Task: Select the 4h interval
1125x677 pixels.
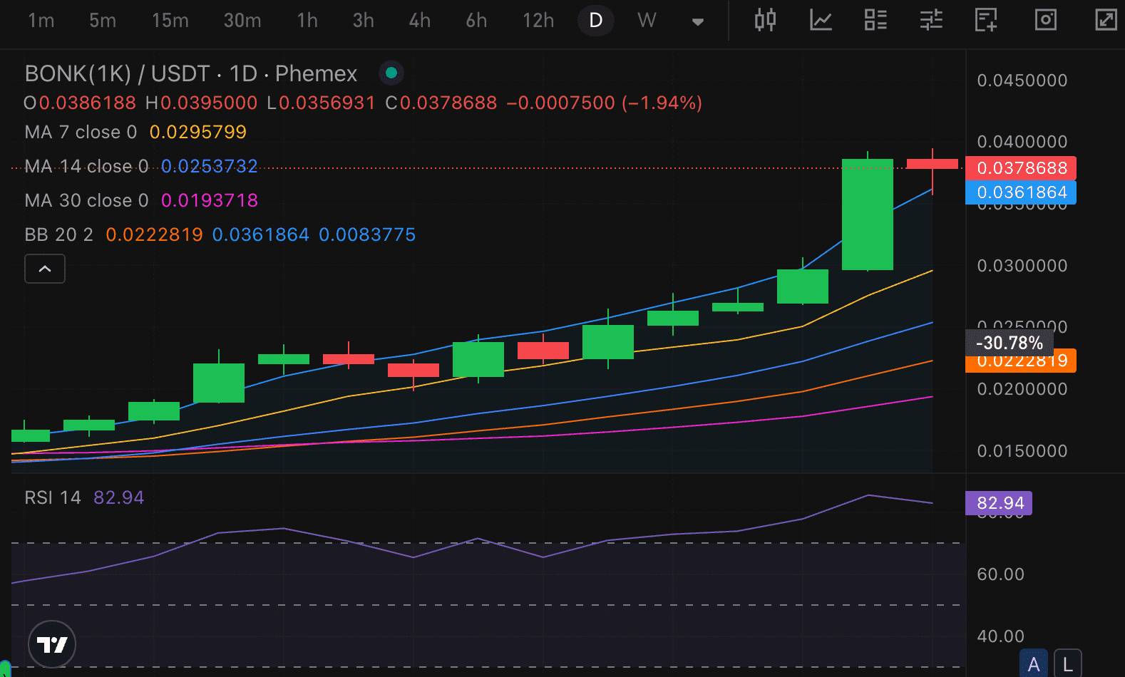Action: point(420,20)
